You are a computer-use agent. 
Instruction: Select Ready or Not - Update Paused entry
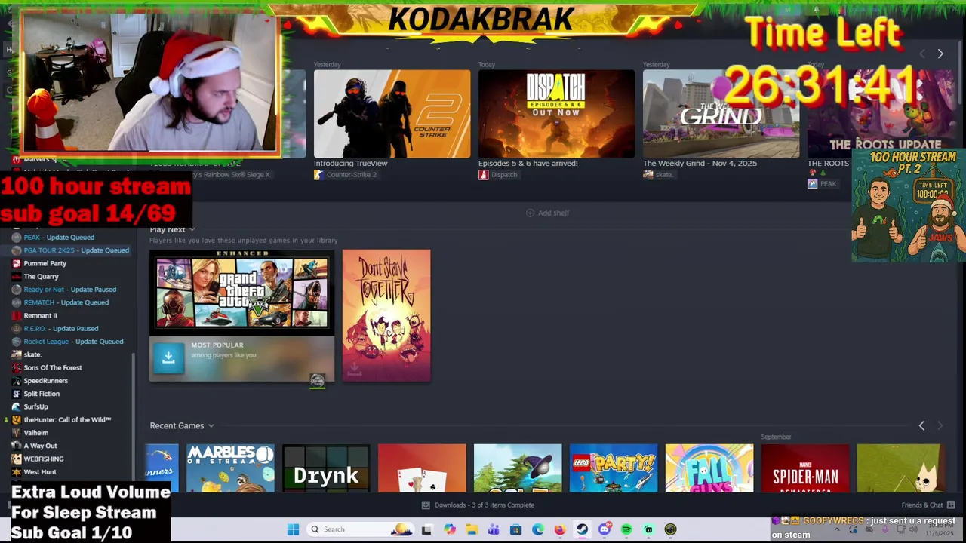(70, 290)
